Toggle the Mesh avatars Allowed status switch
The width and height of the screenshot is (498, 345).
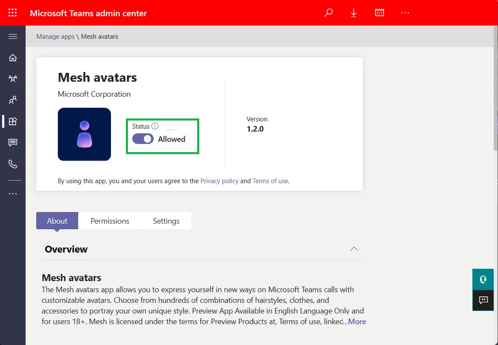click(142, 139)
